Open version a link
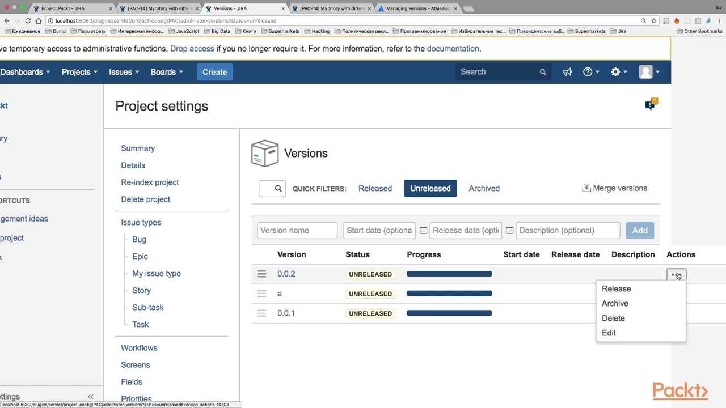 point(280,294)
